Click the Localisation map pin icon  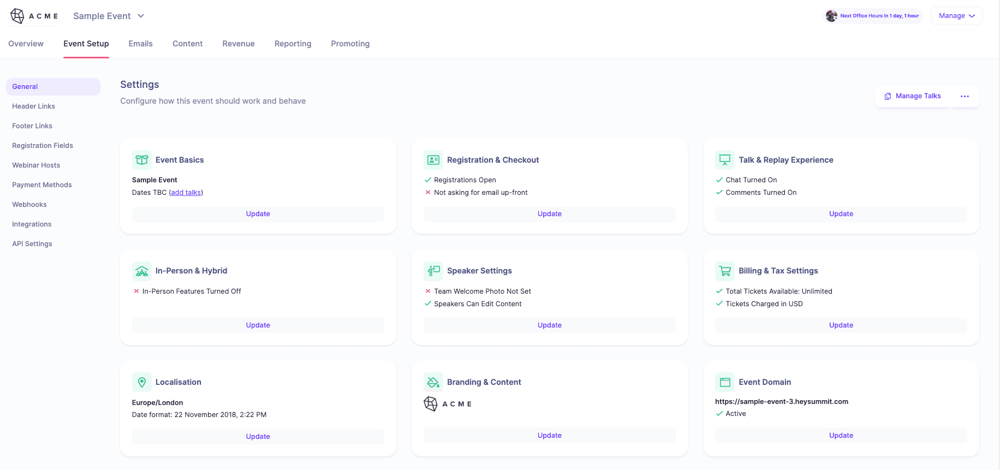(x=142, y=382)
